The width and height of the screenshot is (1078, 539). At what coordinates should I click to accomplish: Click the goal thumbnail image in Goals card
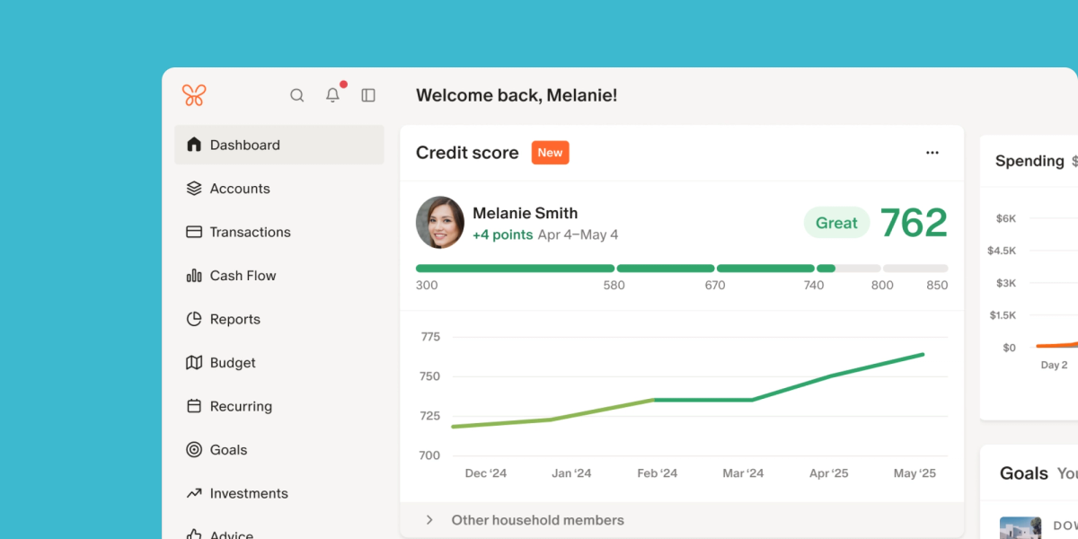1021,528
